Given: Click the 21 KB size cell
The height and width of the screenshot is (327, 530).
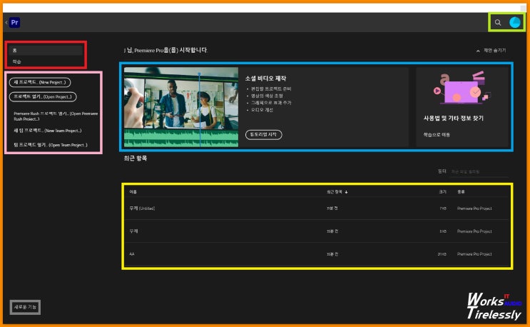Looking at the screenshot, I should [x=442, y=254].
